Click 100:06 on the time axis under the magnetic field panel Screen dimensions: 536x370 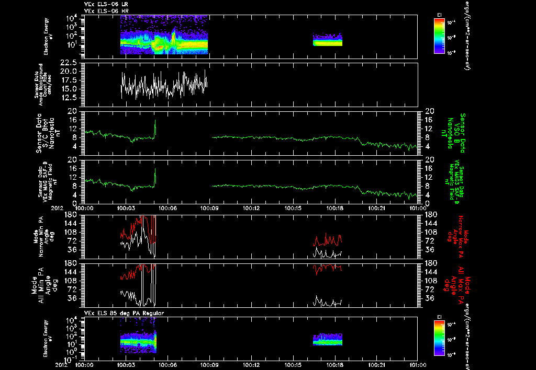167,207
